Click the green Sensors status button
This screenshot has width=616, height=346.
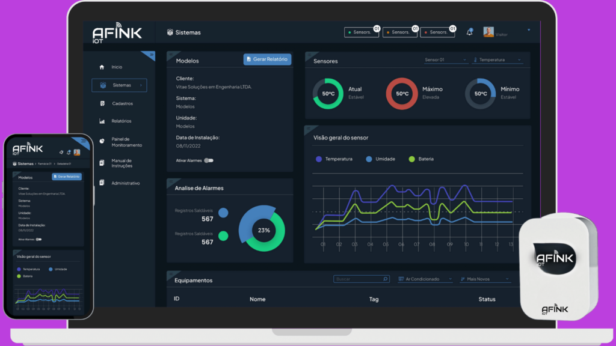click(x=362, y=32)
